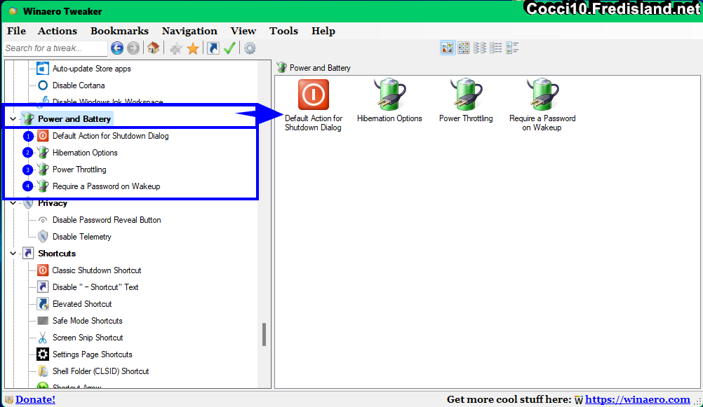Collapse the Shortcuts tree node
This screenshot has height=407, width=703.
click(13, 254)
